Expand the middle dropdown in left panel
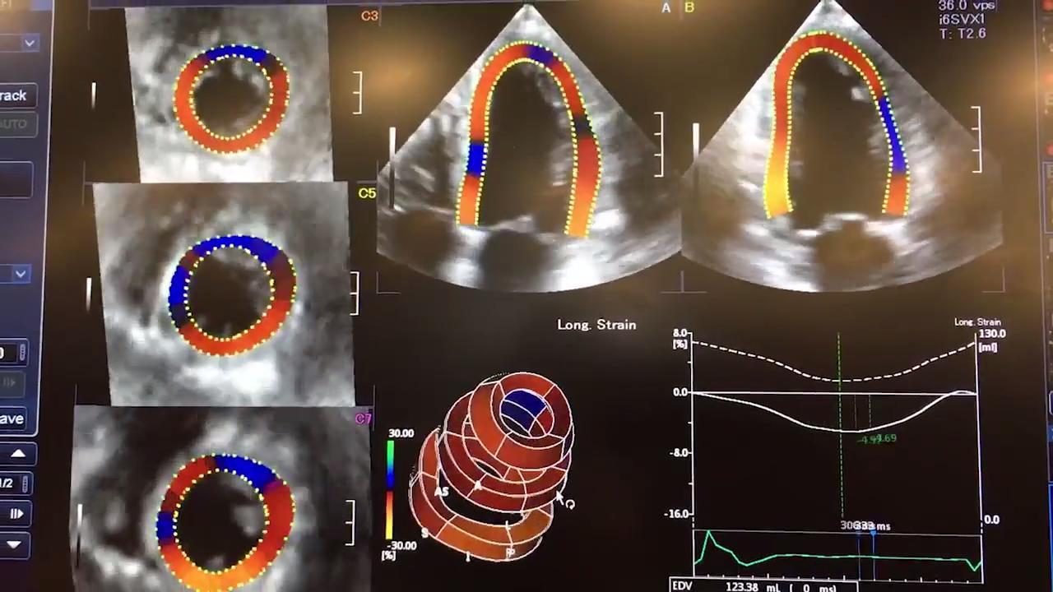 [x=20, y=274]
